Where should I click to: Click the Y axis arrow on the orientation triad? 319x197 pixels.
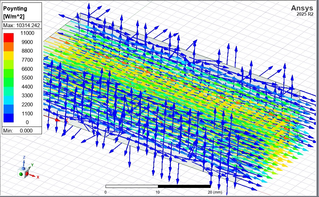coord(31,166)
